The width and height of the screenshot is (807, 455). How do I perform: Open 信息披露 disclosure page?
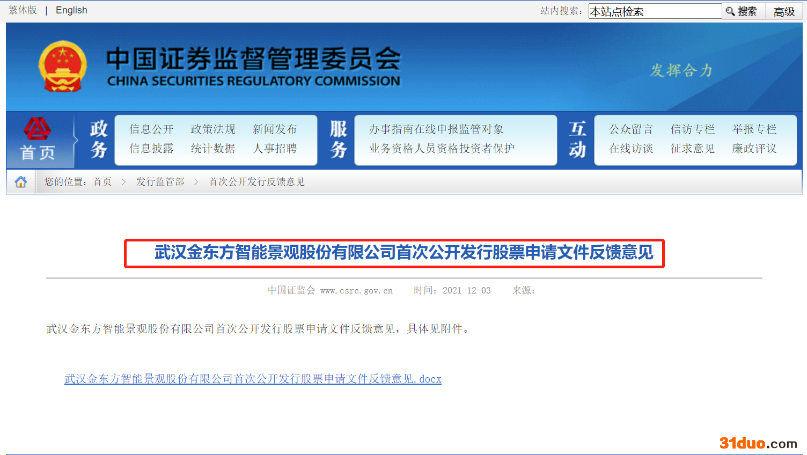pos(151,149)
